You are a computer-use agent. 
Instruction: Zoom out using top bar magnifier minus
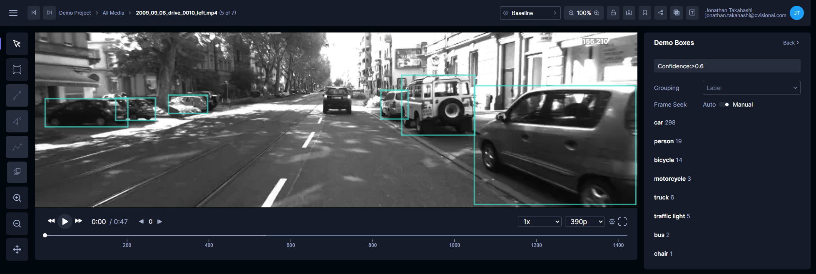(x=571, y=13)
